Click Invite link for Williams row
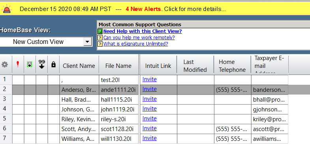 click(x=149, y=138)
